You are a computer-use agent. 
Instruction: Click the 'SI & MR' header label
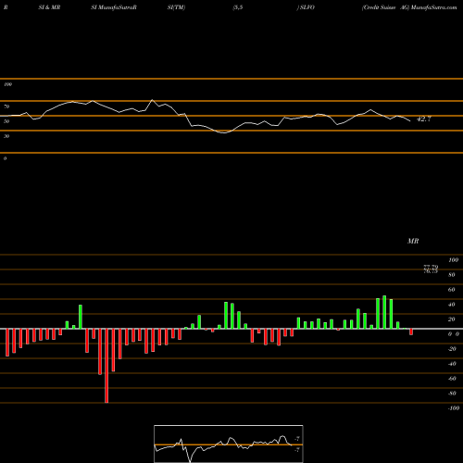coord(49,7)
